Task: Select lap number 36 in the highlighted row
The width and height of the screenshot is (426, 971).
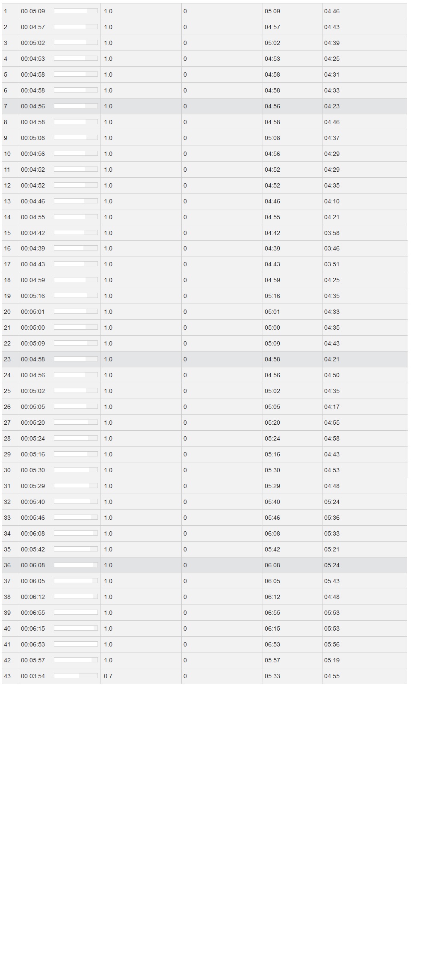Action: point(7,565)
